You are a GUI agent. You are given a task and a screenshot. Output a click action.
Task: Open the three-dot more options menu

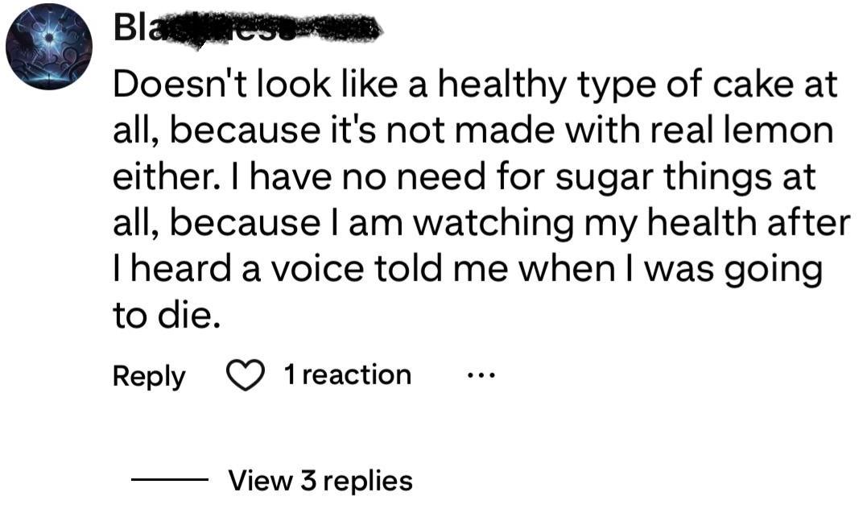[481, 375]
